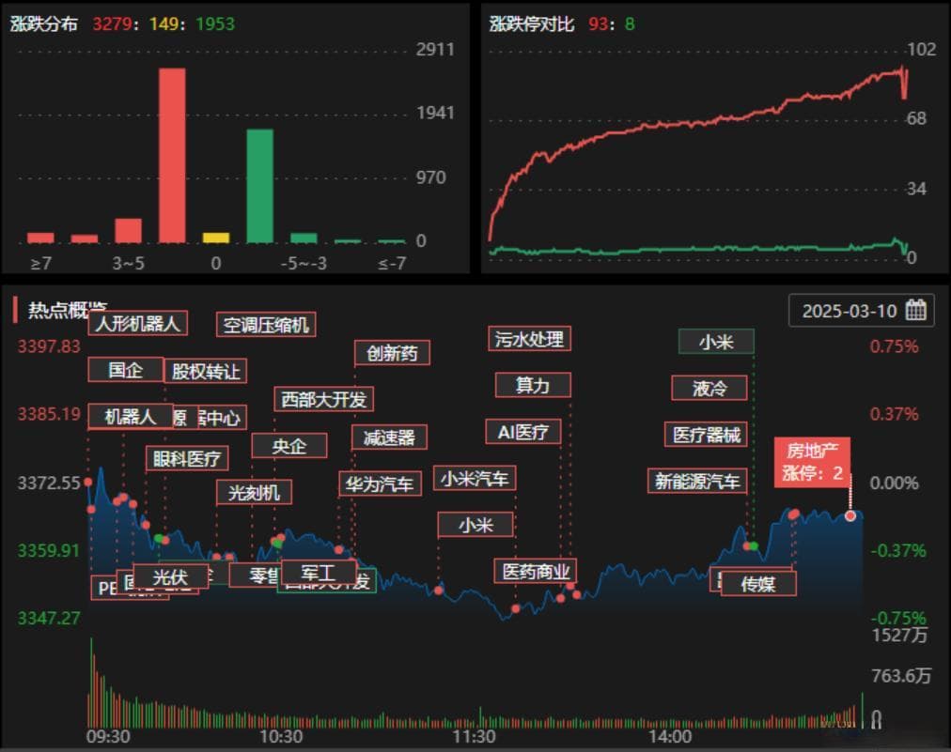951x752 pixels.
Task: Open the 医药商业 tag
Action: 536,571
